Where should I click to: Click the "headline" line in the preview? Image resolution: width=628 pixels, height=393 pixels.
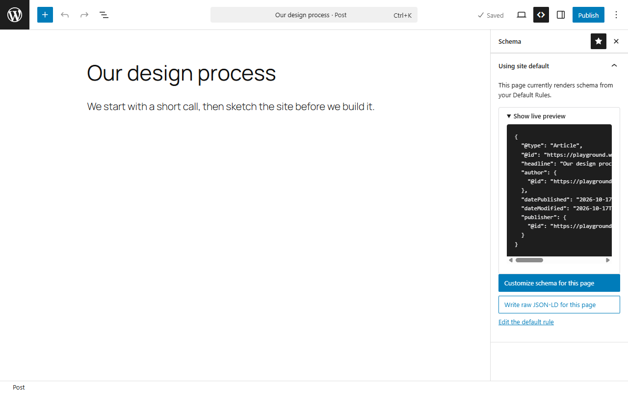(566, 164)
